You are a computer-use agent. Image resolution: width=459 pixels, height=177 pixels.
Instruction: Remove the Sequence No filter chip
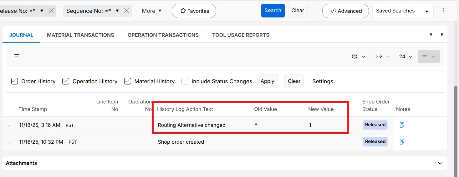pyautogui.click(x=127, y=11)
